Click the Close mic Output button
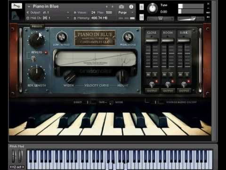 pos(152,91)
